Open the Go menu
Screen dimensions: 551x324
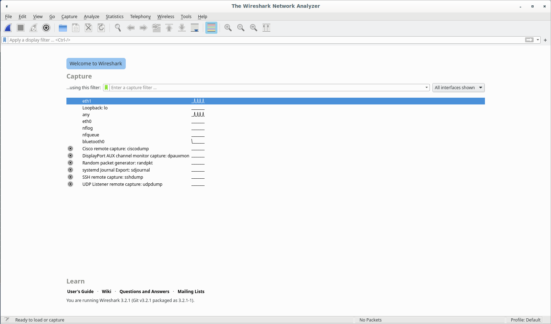tap(52, 16)
